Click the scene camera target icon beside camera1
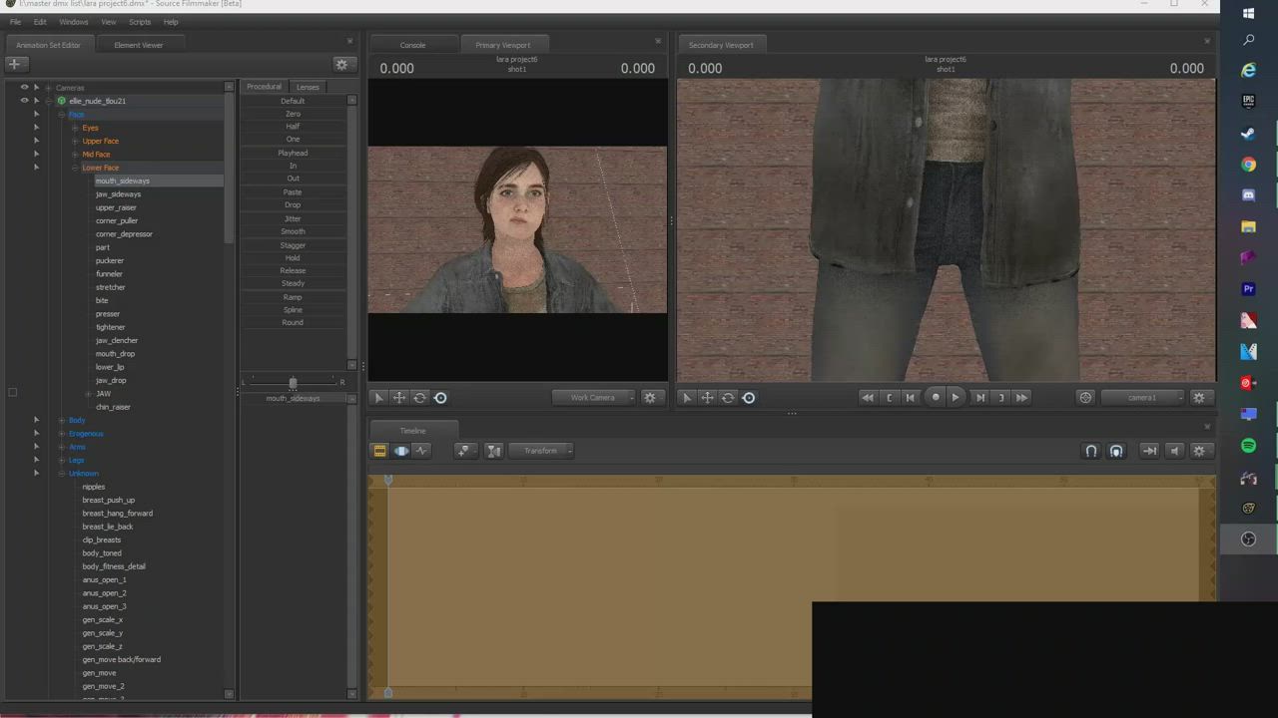Screen dimensions: 1278x718 tap(1085, 398)
